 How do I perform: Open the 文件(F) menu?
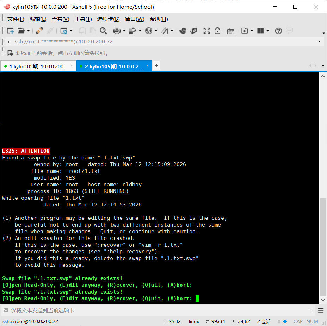click(16, 19)
